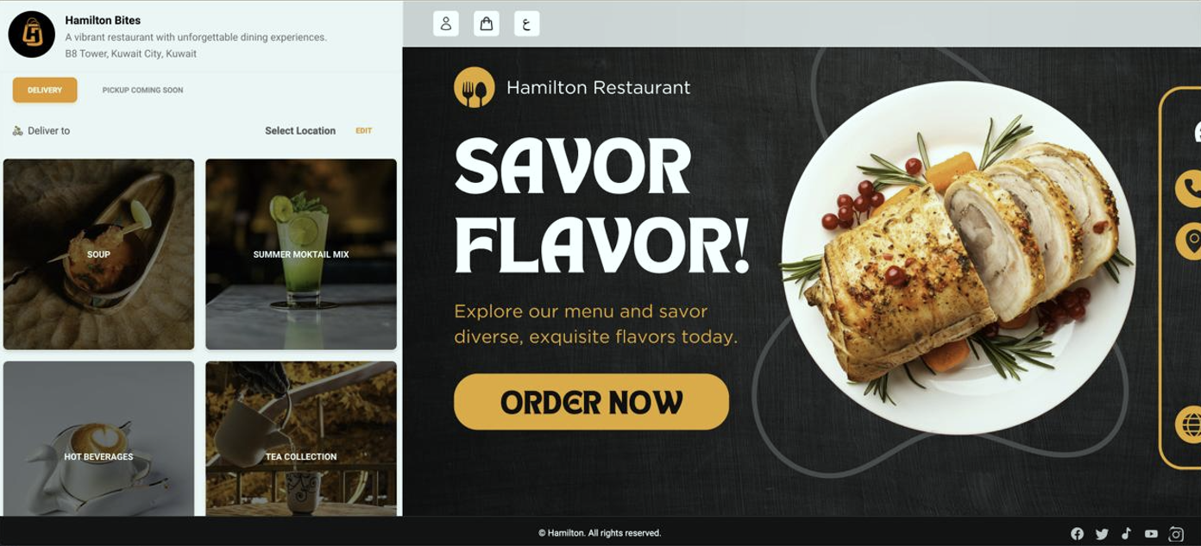The width and height of the screenshot is (1201, 546).
Task: Click the phone icon on the banner
Action: tap(1189, 188)
